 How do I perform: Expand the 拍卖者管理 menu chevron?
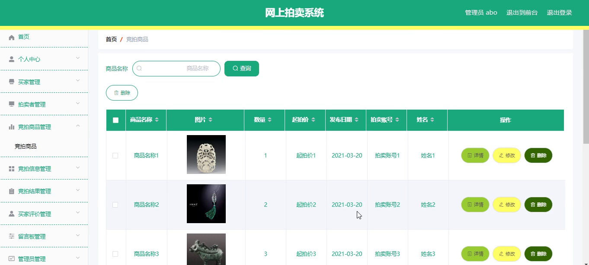[78, 103]
